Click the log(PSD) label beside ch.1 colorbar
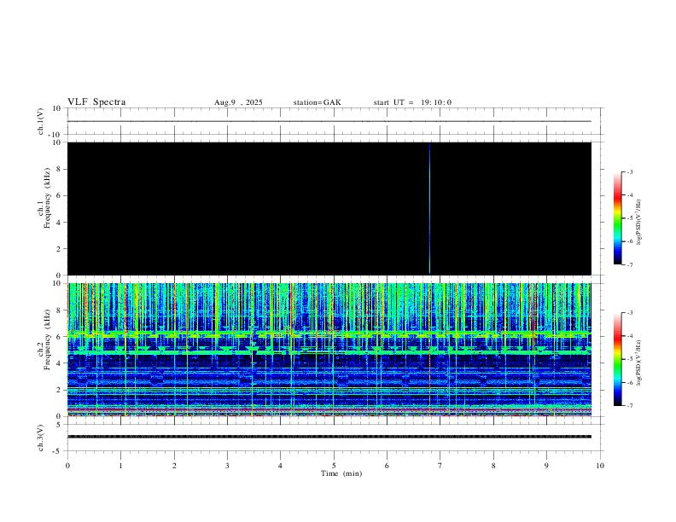Screen dimensions: 676x522 tap(638, 218)
